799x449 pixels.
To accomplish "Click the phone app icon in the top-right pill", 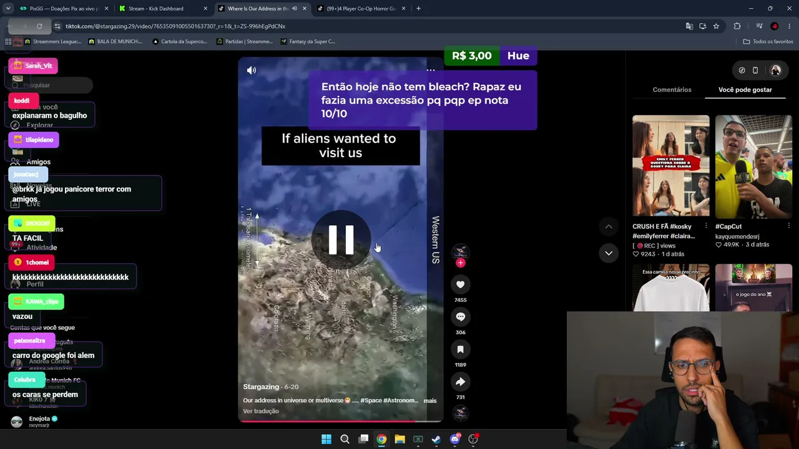I will (755, 70).
